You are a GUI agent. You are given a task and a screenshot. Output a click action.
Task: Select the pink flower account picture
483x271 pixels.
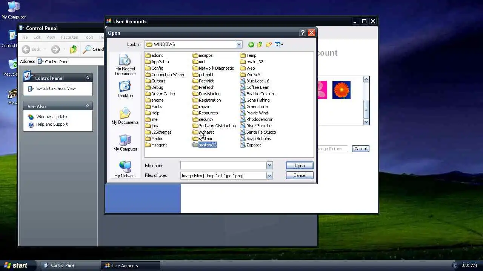pyautogui.click(x=322, y=90)
